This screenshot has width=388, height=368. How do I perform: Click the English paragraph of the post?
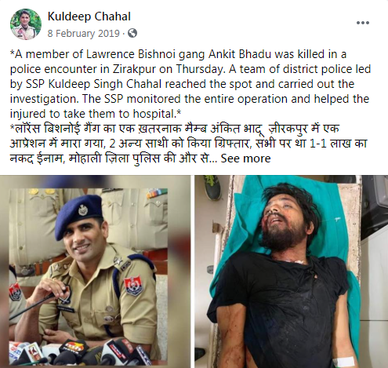click(190, 84)
